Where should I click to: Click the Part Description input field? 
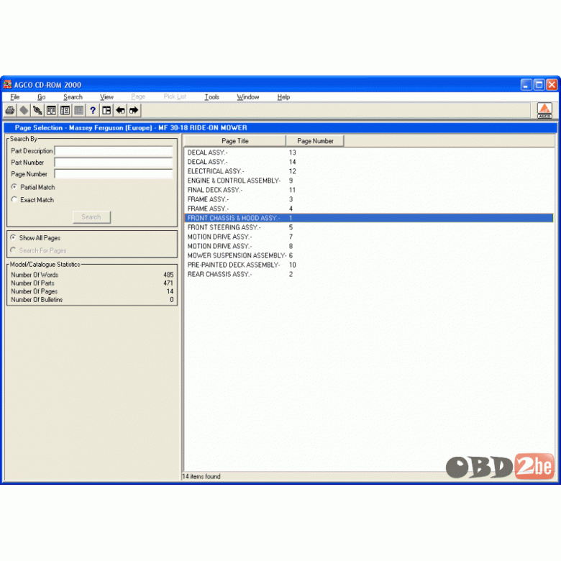coord(114,151)
